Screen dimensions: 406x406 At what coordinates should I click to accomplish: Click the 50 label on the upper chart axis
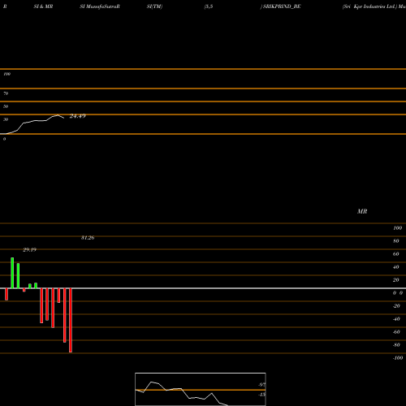point(6,106)
